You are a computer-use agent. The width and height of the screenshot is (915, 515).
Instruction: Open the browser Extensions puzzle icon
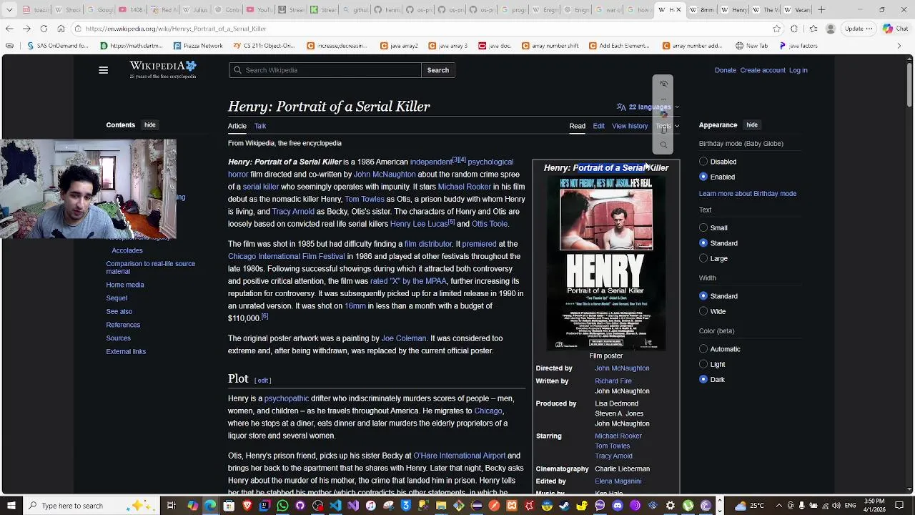coord(794,29)
